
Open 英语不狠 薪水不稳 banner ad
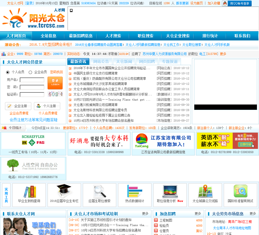pos(227,141)
